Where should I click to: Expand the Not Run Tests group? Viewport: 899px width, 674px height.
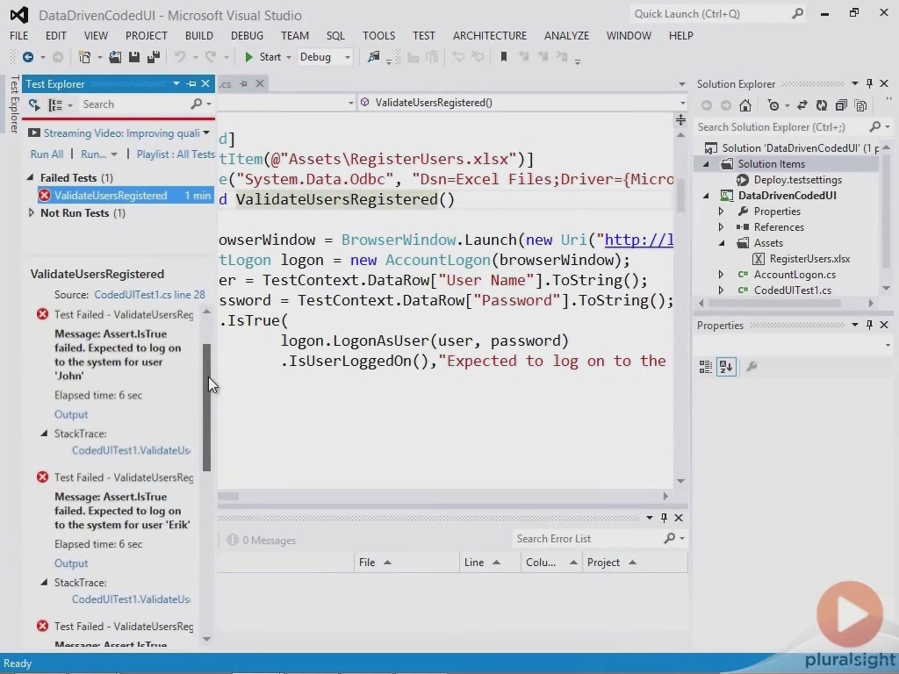pos(31,212)
